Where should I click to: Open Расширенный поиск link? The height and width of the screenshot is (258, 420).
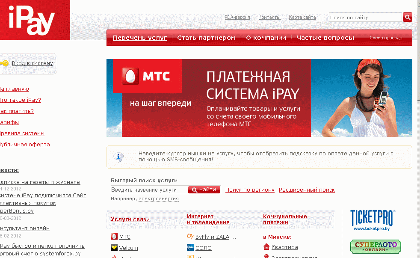coord(307,190)
